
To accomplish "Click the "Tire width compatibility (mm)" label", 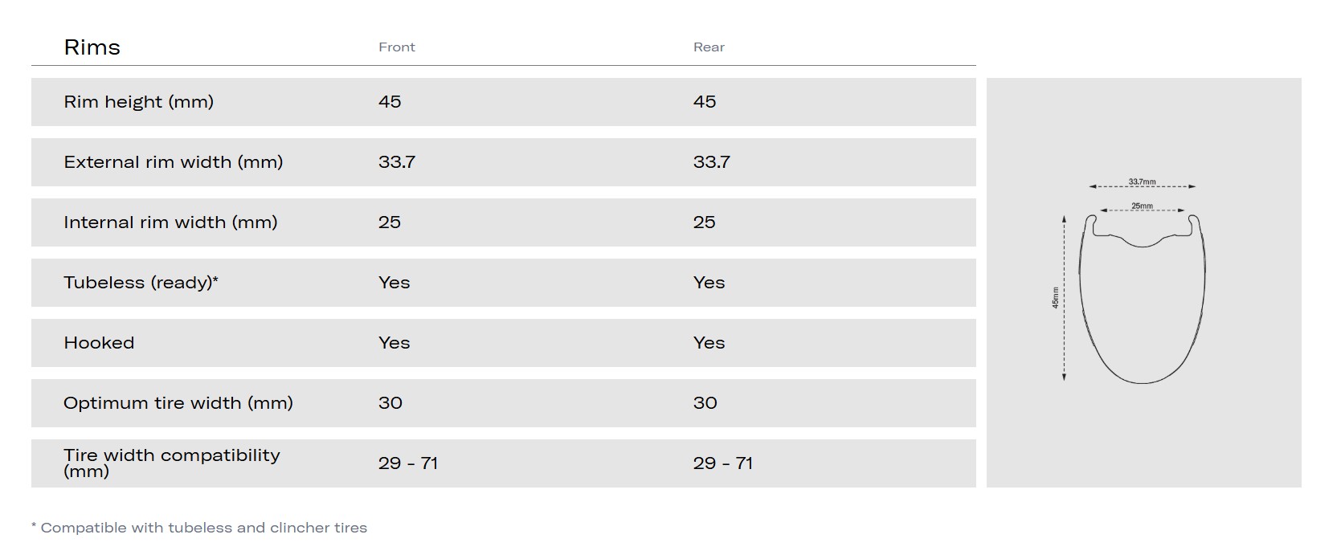I will point(171,463).
